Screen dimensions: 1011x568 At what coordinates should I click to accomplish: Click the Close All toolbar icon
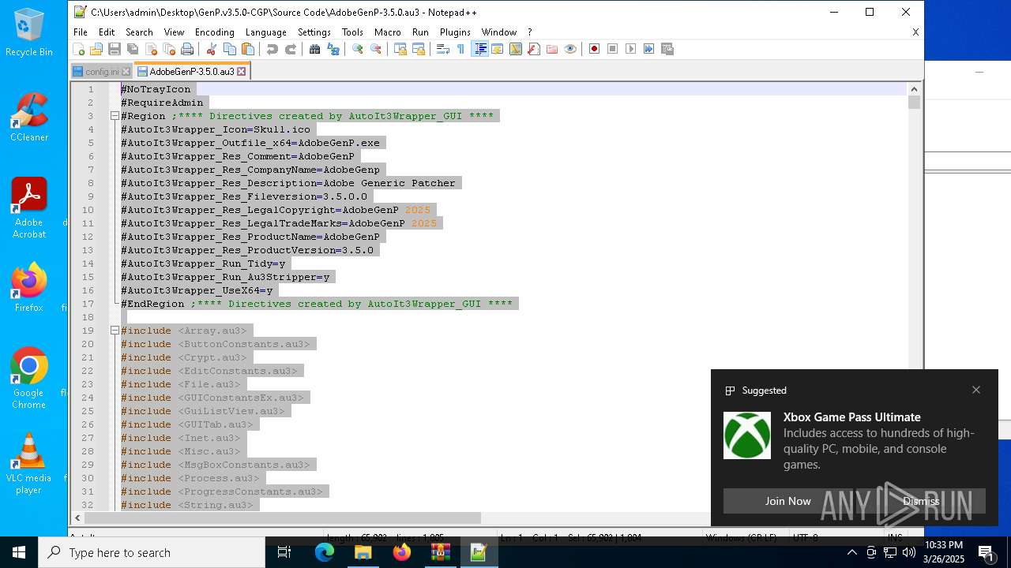point(169,49)
